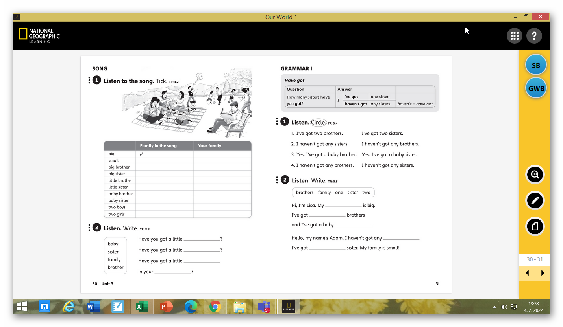Open Internet Explorer from the taskbar
This screenshot has height=327, width=563.
pos(69,307)
